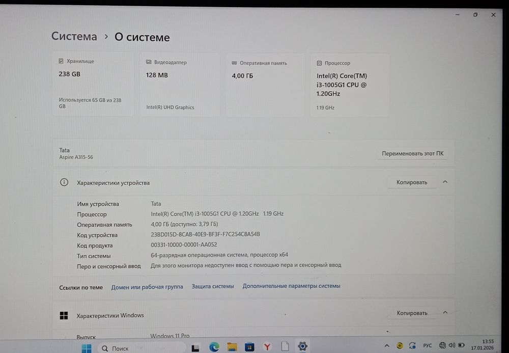Viewport: 509px width, 353px height.
Task: Collapse the Характеристики устройства section
Action: point(445,182)
